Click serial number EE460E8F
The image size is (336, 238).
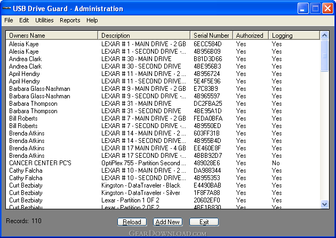[207, 148]
